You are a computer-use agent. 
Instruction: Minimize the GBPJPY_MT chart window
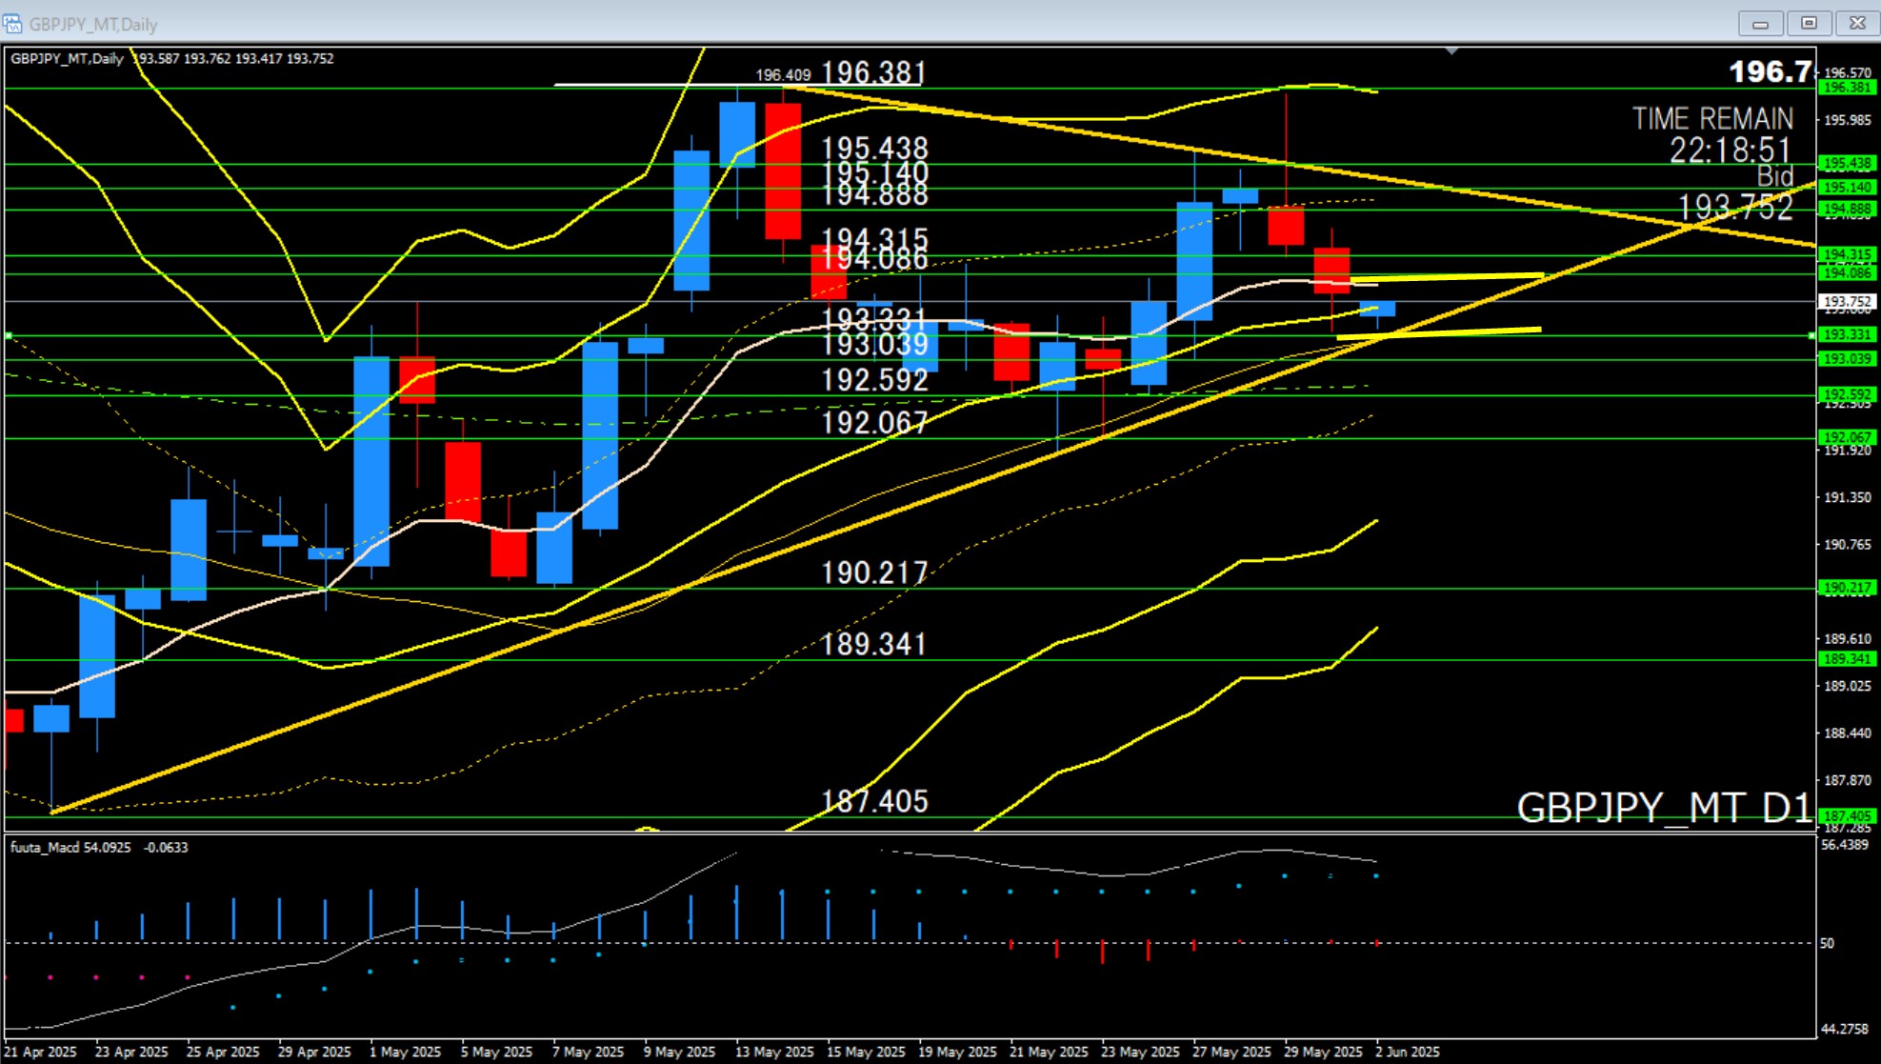click(x=1760, y=23)
